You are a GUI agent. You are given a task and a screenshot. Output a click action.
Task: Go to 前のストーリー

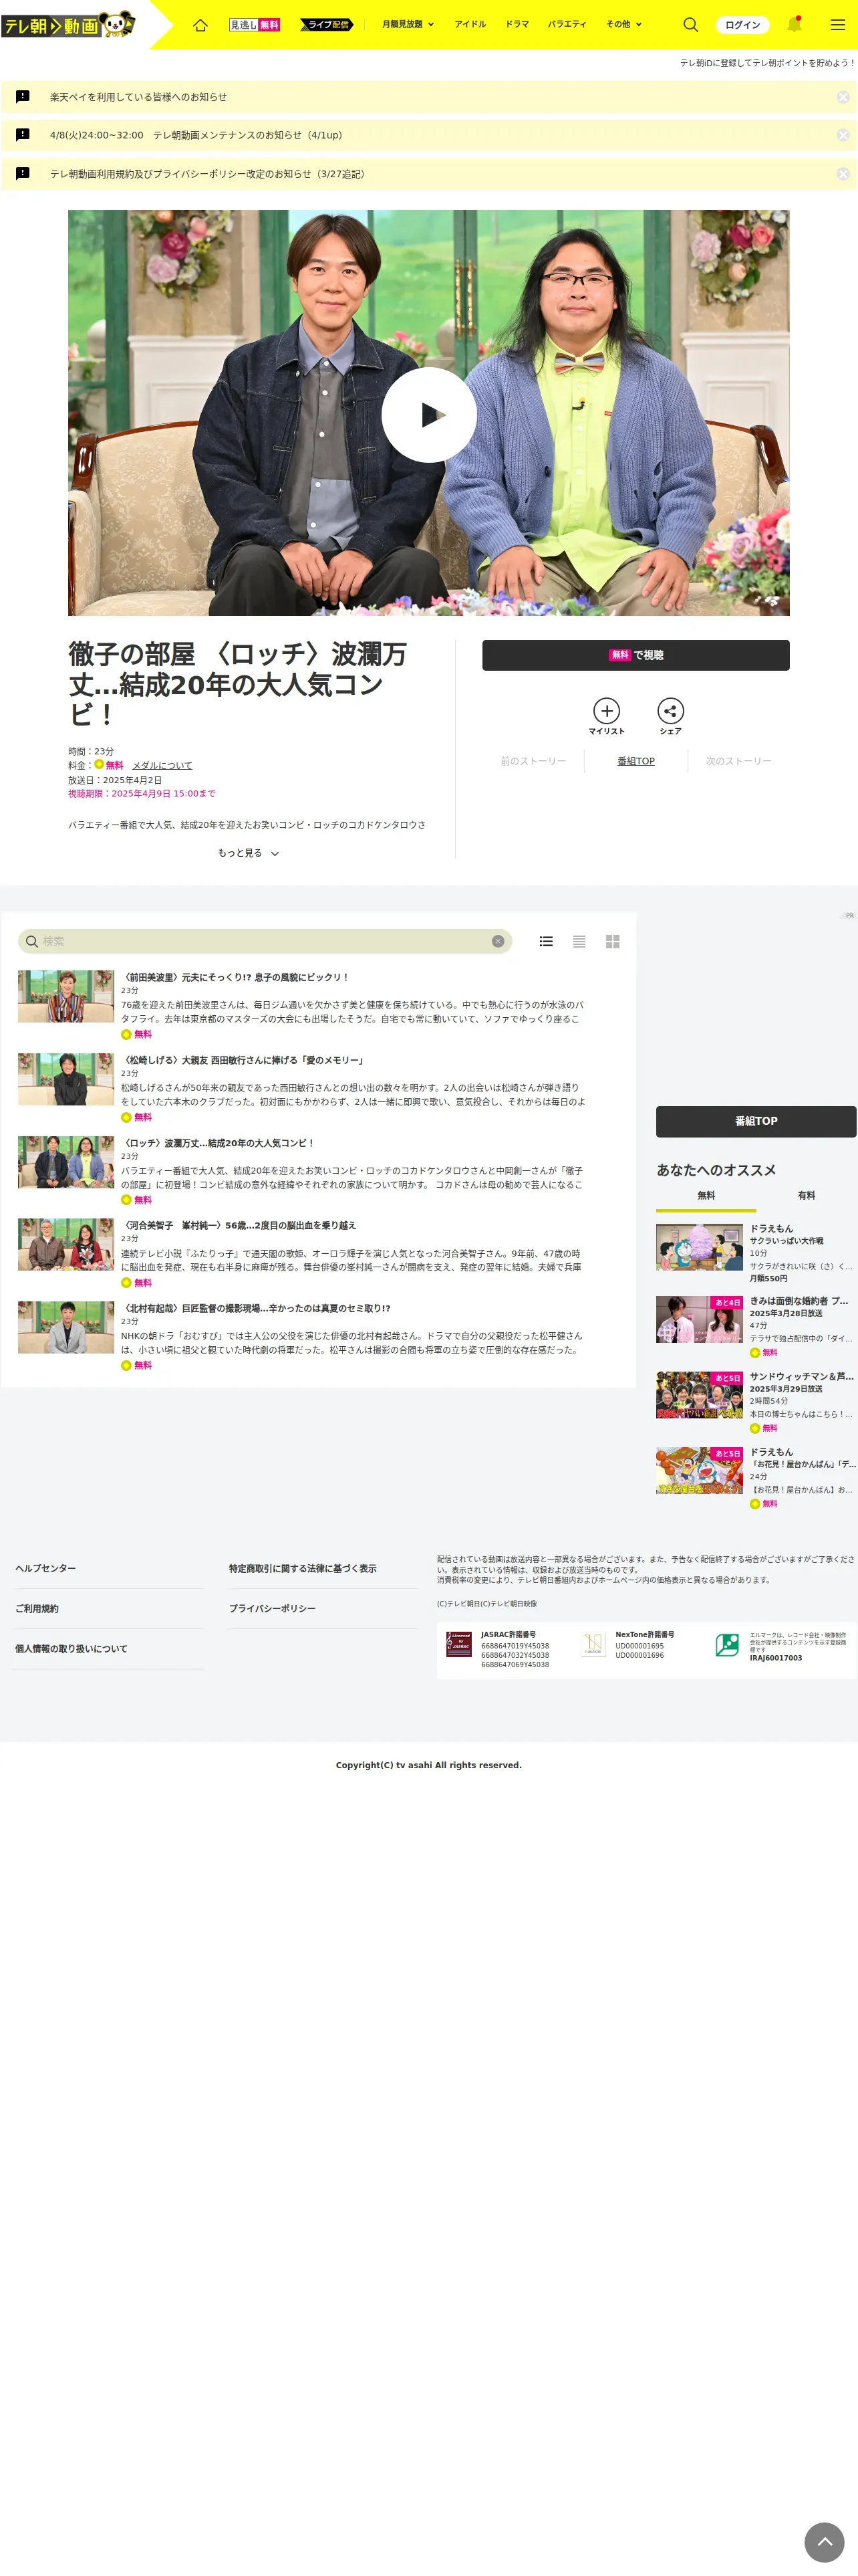click(x=533, y=761)
